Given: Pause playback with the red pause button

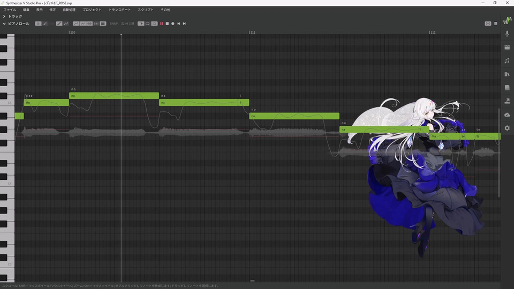Looking at the screenshot, I should (x=161, y=24).
